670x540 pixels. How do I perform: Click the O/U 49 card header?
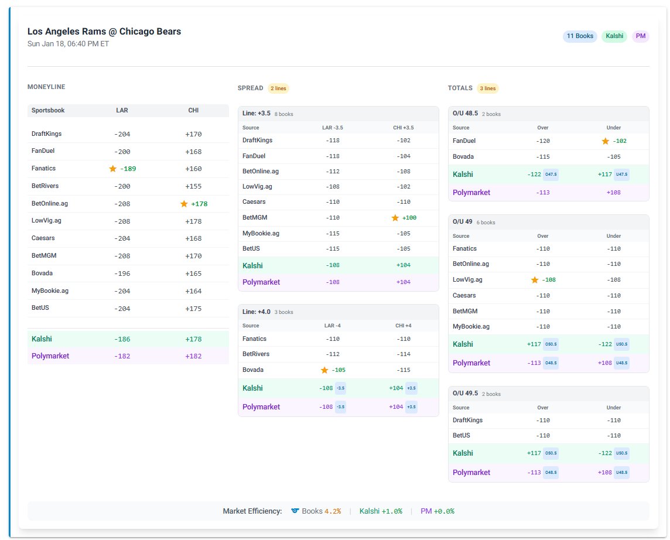point(549,222)
